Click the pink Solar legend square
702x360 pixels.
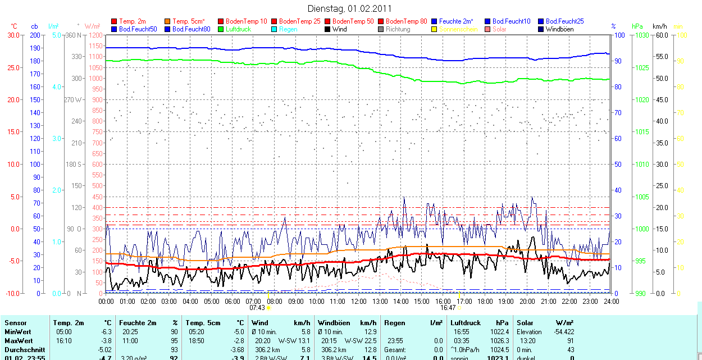click(x=488, y=29)
